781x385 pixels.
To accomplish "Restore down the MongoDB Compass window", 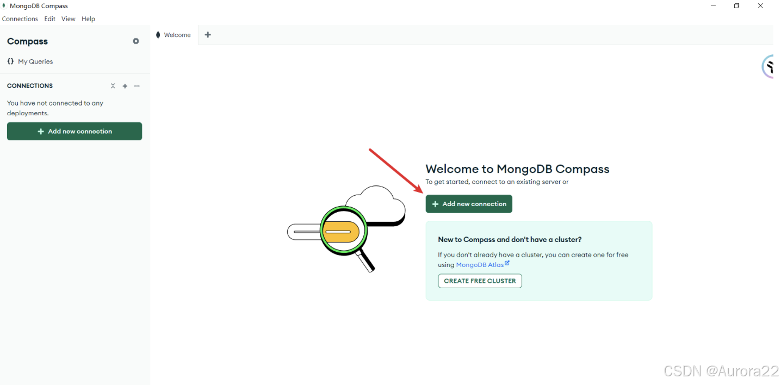I will [736, 6].
